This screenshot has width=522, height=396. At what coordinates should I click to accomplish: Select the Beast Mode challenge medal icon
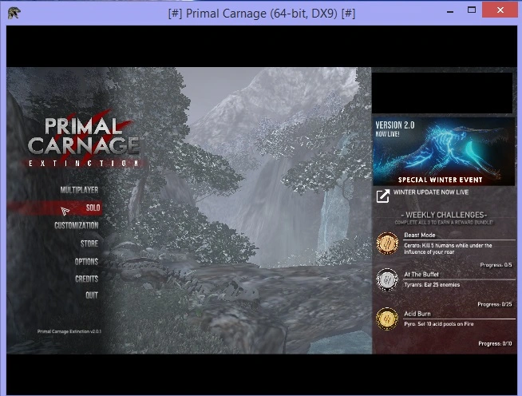tap(387, 244)
